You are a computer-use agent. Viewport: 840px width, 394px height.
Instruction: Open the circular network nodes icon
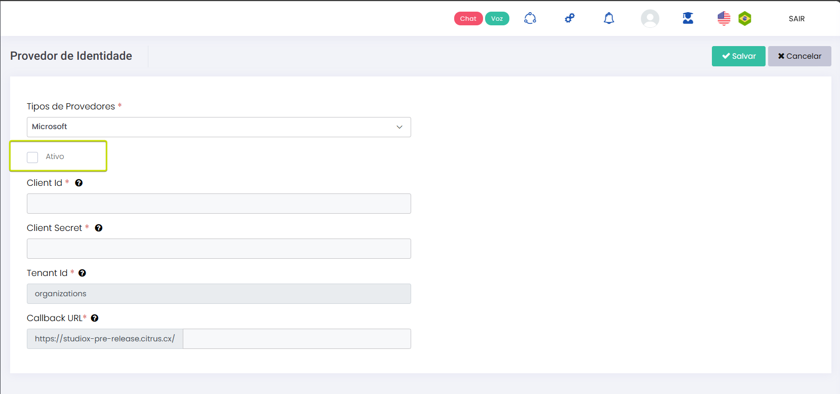coord(530,19)
